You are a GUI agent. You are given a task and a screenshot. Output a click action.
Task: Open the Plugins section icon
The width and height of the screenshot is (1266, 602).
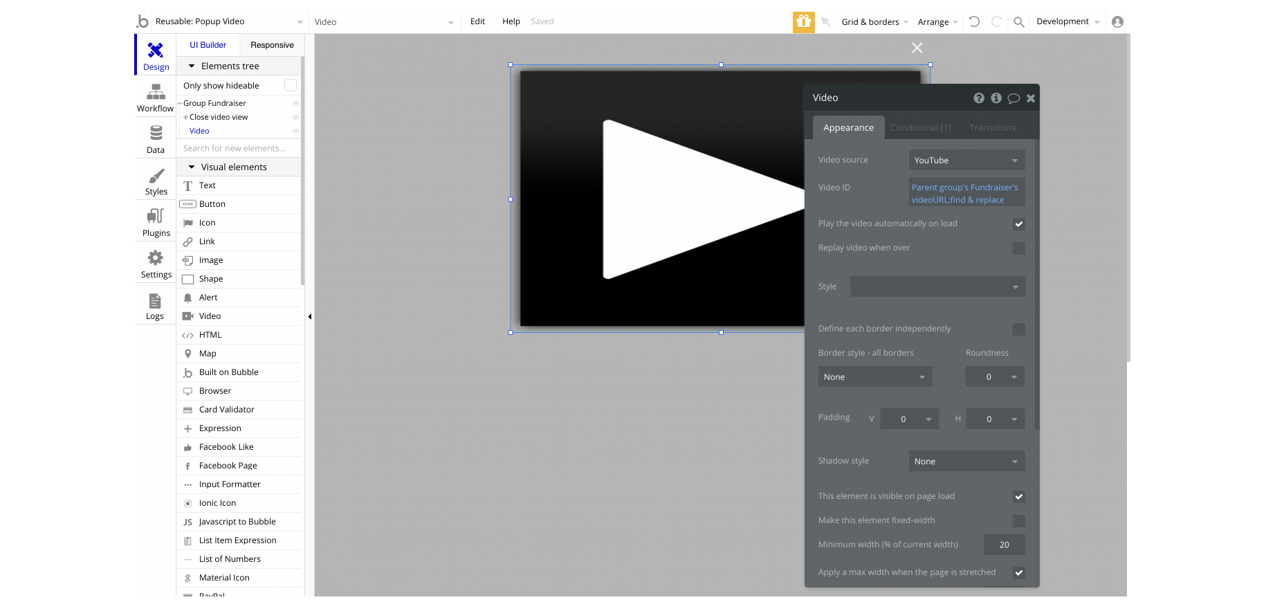click(x=156, y=222)
